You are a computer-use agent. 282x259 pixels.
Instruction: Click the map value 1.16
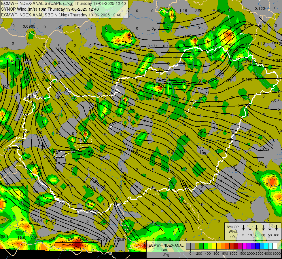pyautogui.click(x=183, y=11)
